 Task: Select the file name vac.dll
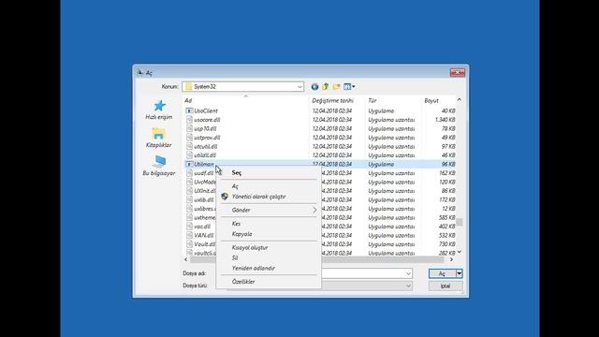[202, 227]
